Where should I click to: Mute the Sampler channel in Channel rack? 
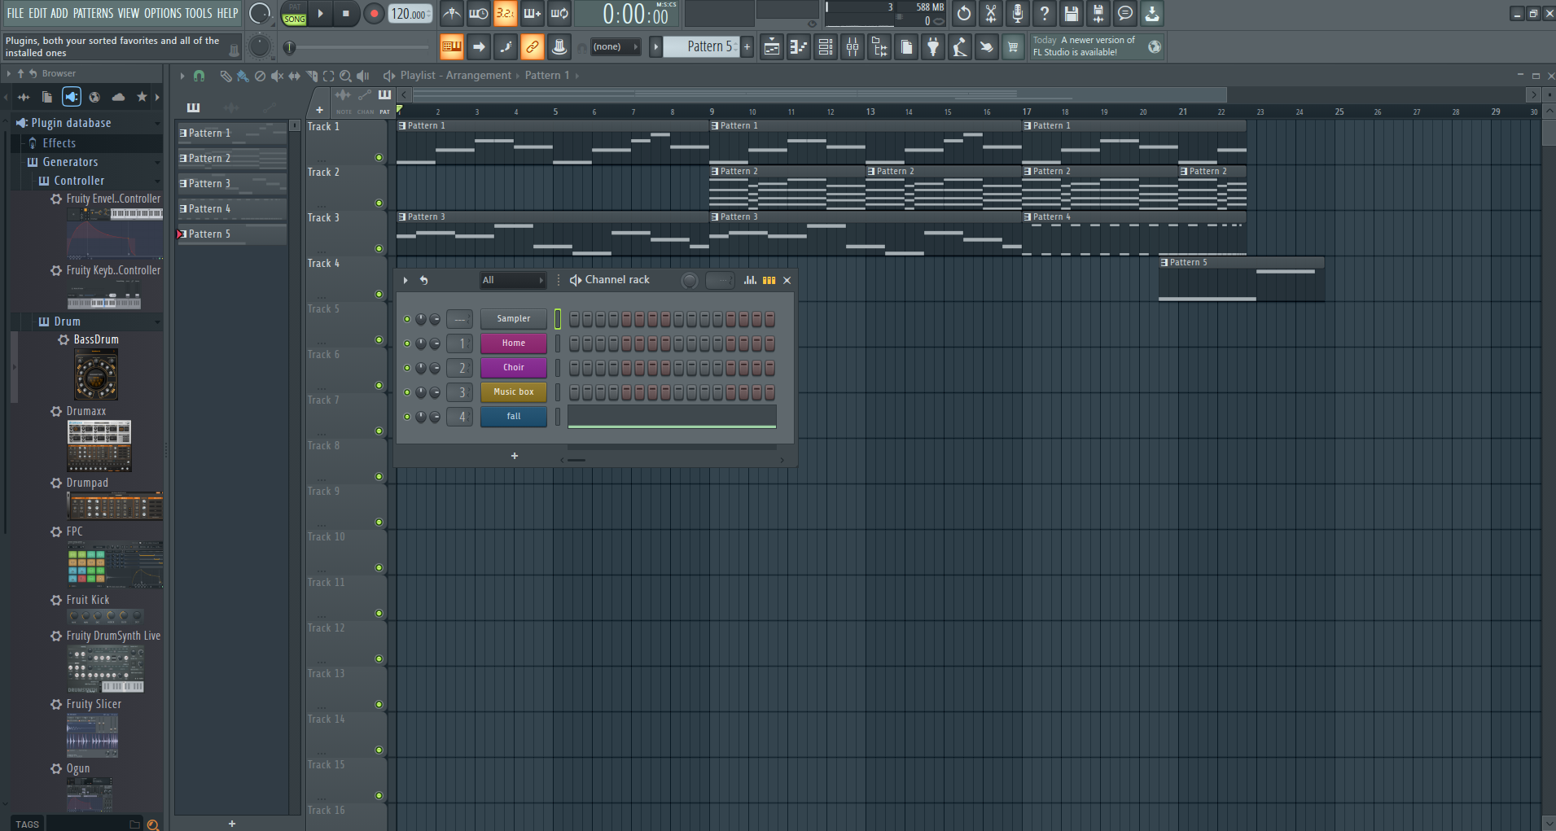pyautogui.click(x=407, y=319)
